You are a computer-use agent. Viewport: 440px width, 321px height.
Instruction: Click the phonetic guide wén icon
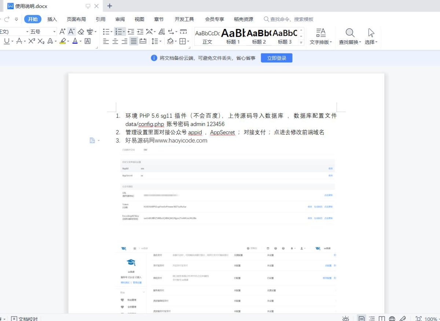[90, 32]
